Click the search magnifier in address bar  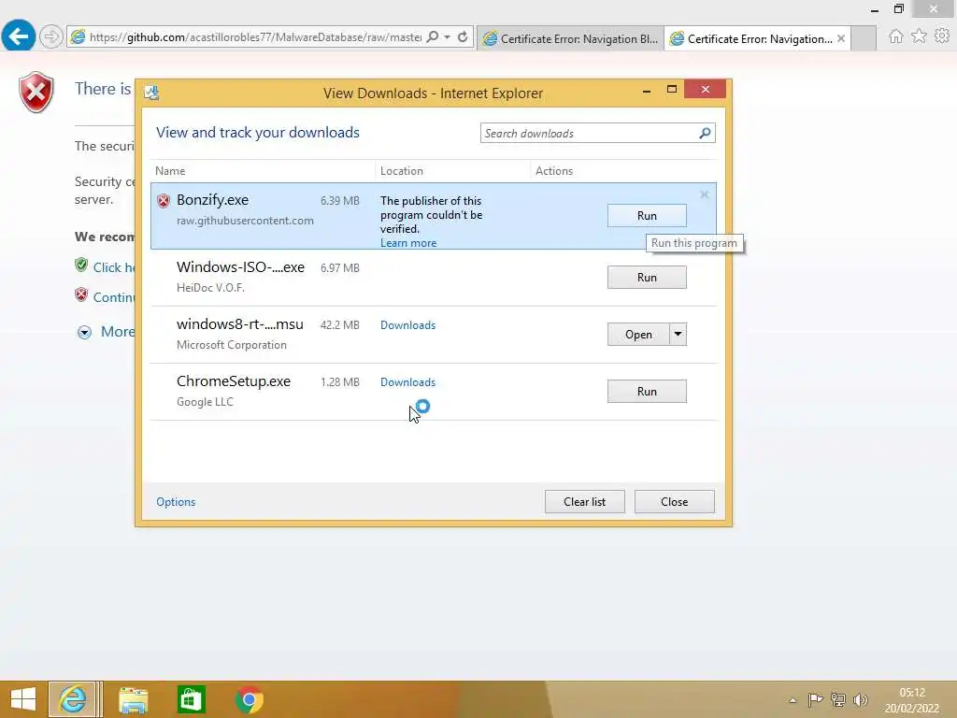[x=432, y=37]
